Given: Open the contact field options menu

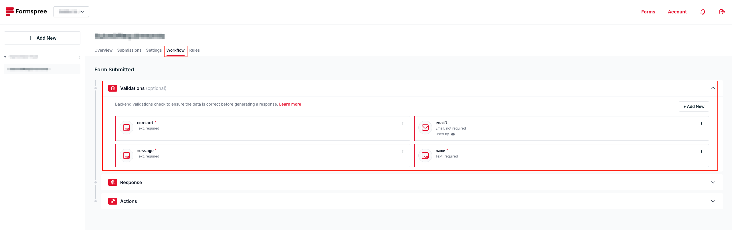Looking at the screenshot, I should [x=403, y=124].
